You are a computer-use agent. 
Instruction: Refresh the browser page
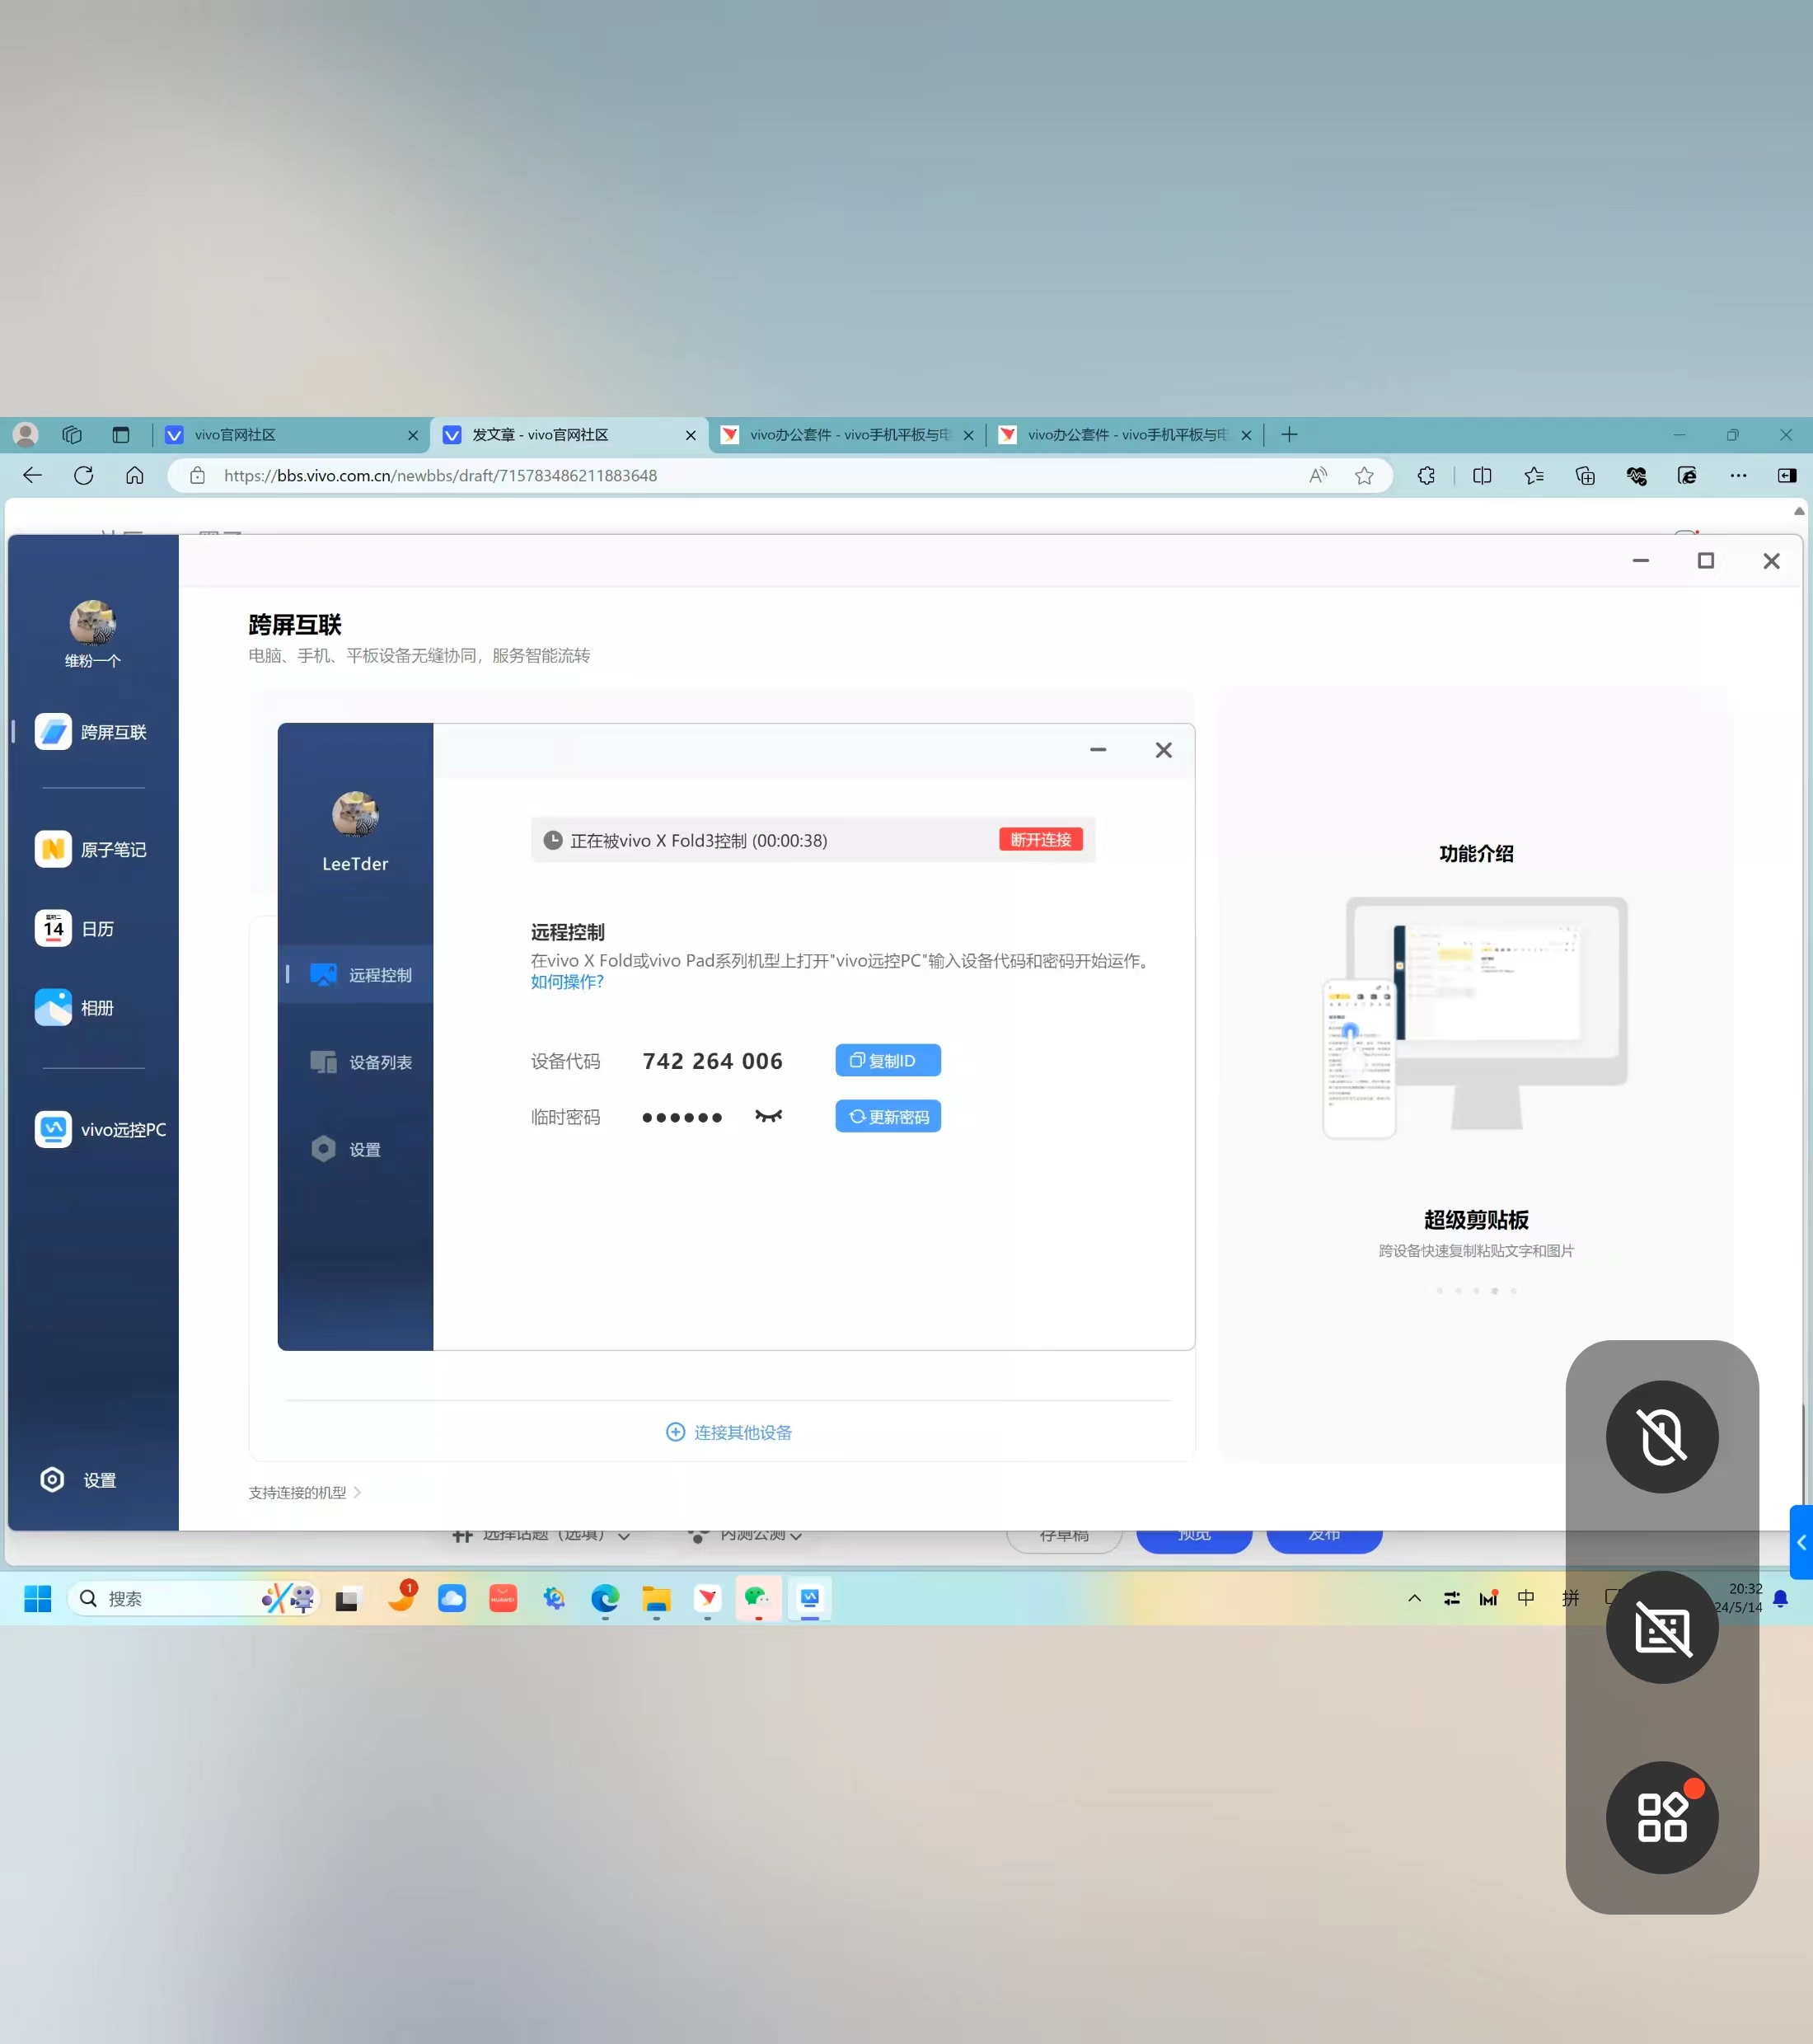click(x=84, y=475)
